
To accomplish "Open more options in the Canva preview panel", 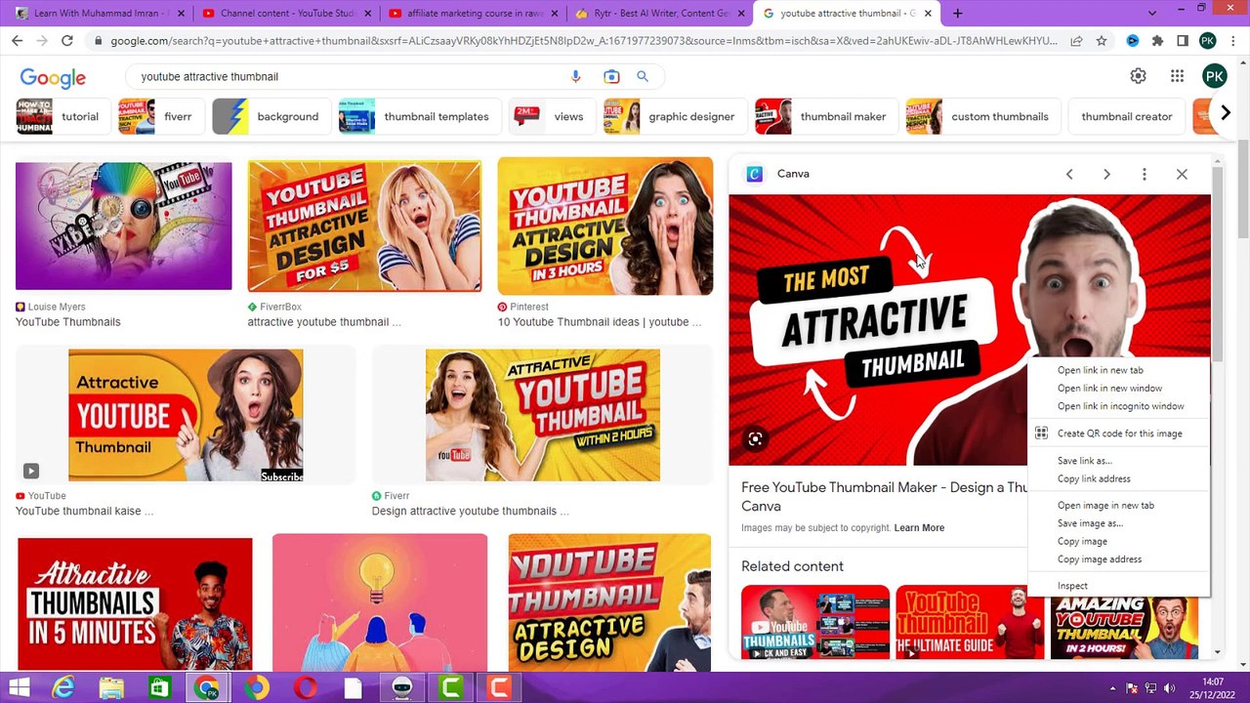I will pos(1145,174).
